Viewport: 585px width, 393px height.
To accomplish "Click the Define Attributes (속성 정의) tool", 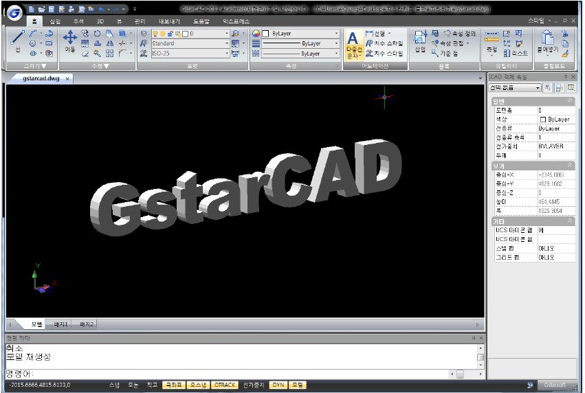I will 459,33.
